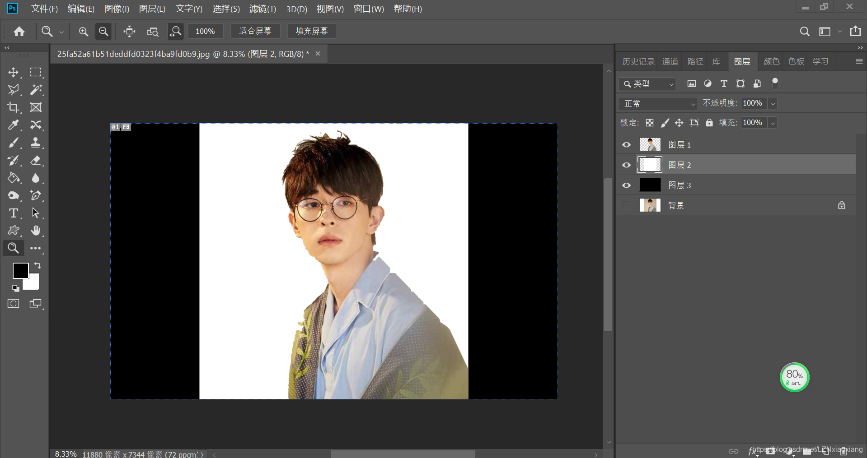Open the Layers panel flyout menu
This screenshot has width=867, height=458.
[859, 61]
